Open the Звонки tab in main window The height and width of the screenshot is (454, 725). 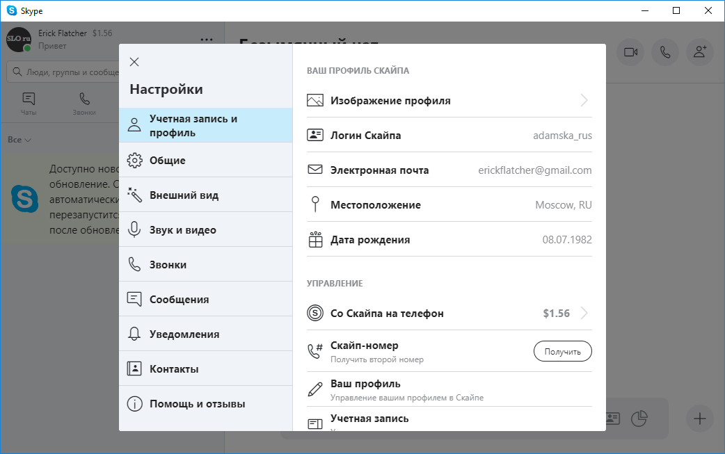(84, 104)
